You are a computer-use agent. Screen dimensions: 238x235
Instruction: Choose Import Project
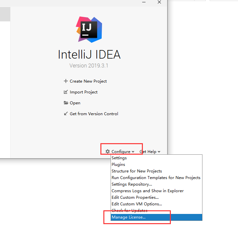(84, 92)
